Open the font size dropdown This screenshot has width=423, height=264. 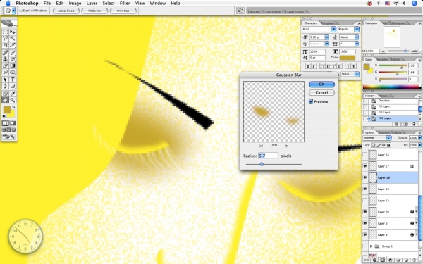click(x=326, y=37)
